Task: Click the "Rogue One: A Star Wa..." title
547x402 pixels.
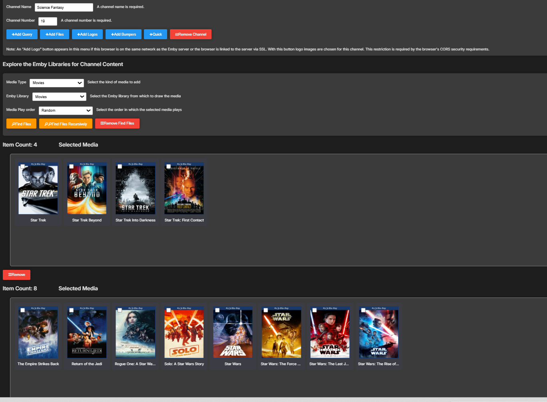Action: coord(135,364)
